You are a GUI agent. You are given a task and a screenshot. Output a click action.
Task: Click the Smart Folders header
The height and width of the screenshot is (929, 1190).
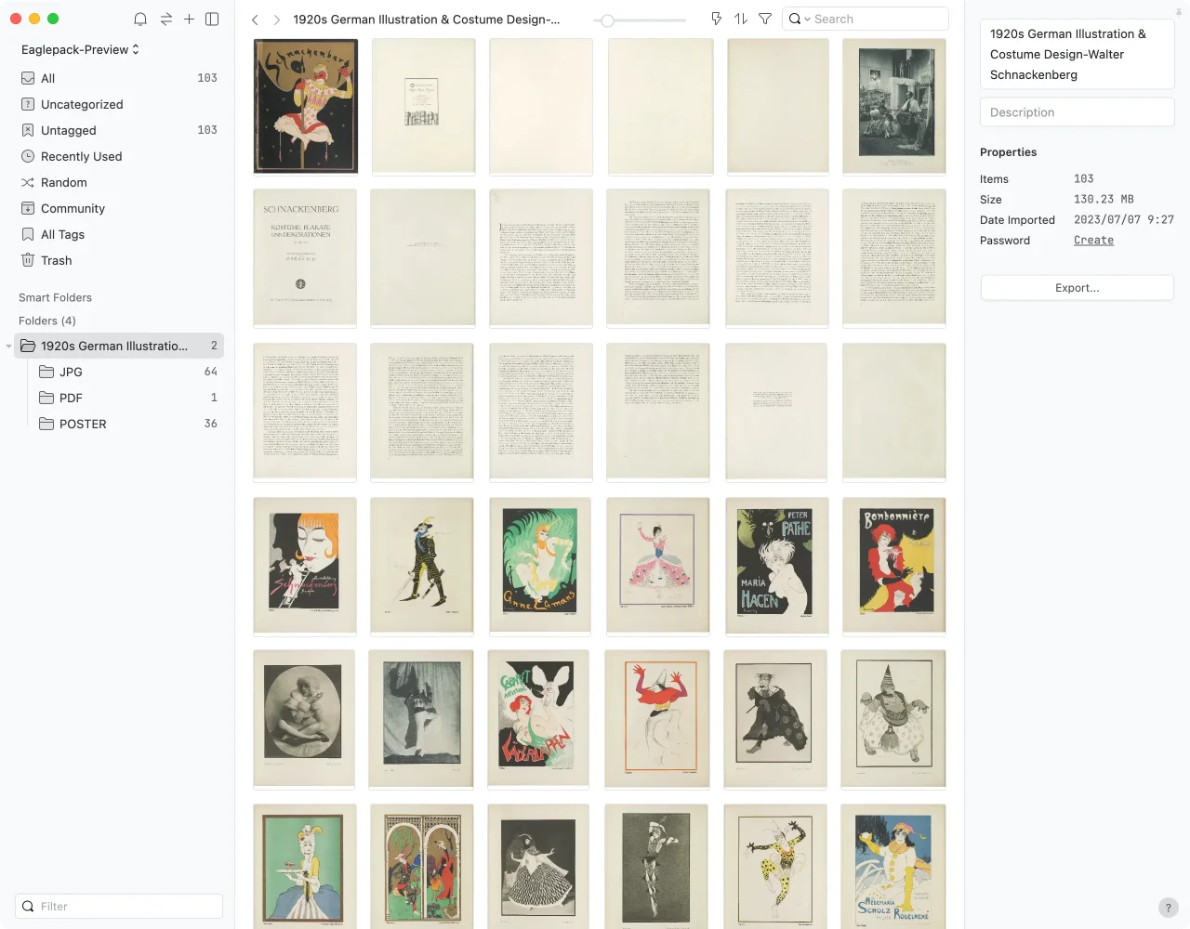click(x=55, y=297)
